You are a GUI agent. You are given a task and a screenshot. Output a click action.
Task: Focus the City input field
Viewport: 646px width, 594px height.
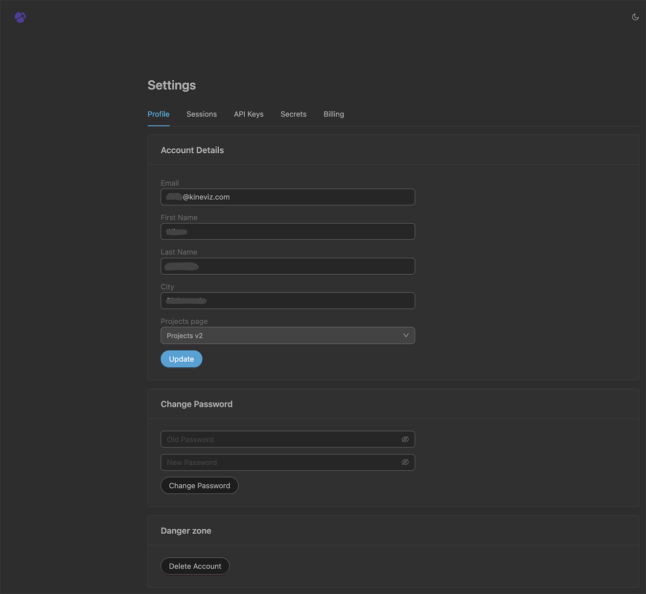(x=288, y=301)
